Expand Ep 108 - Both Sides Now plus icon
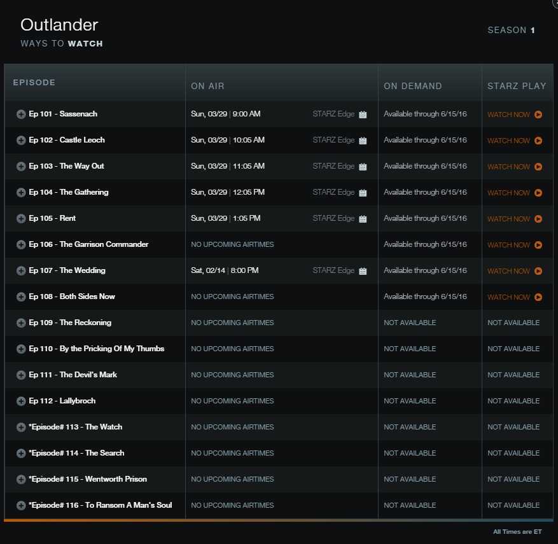 [21, 296]
